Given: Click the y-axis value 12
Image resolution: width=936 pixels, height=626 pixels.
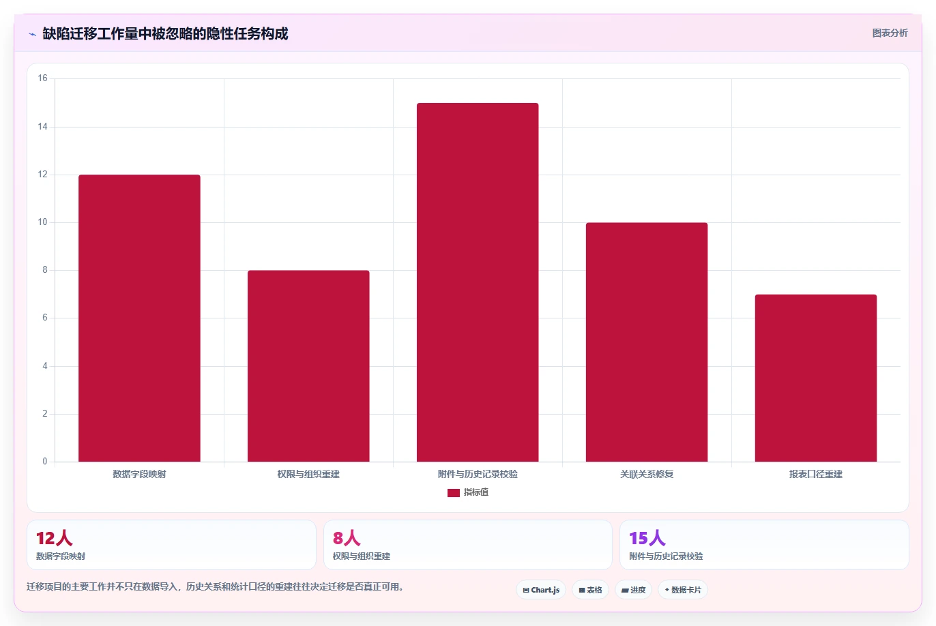Looking at the screenshot, I should tap(43, 175).
